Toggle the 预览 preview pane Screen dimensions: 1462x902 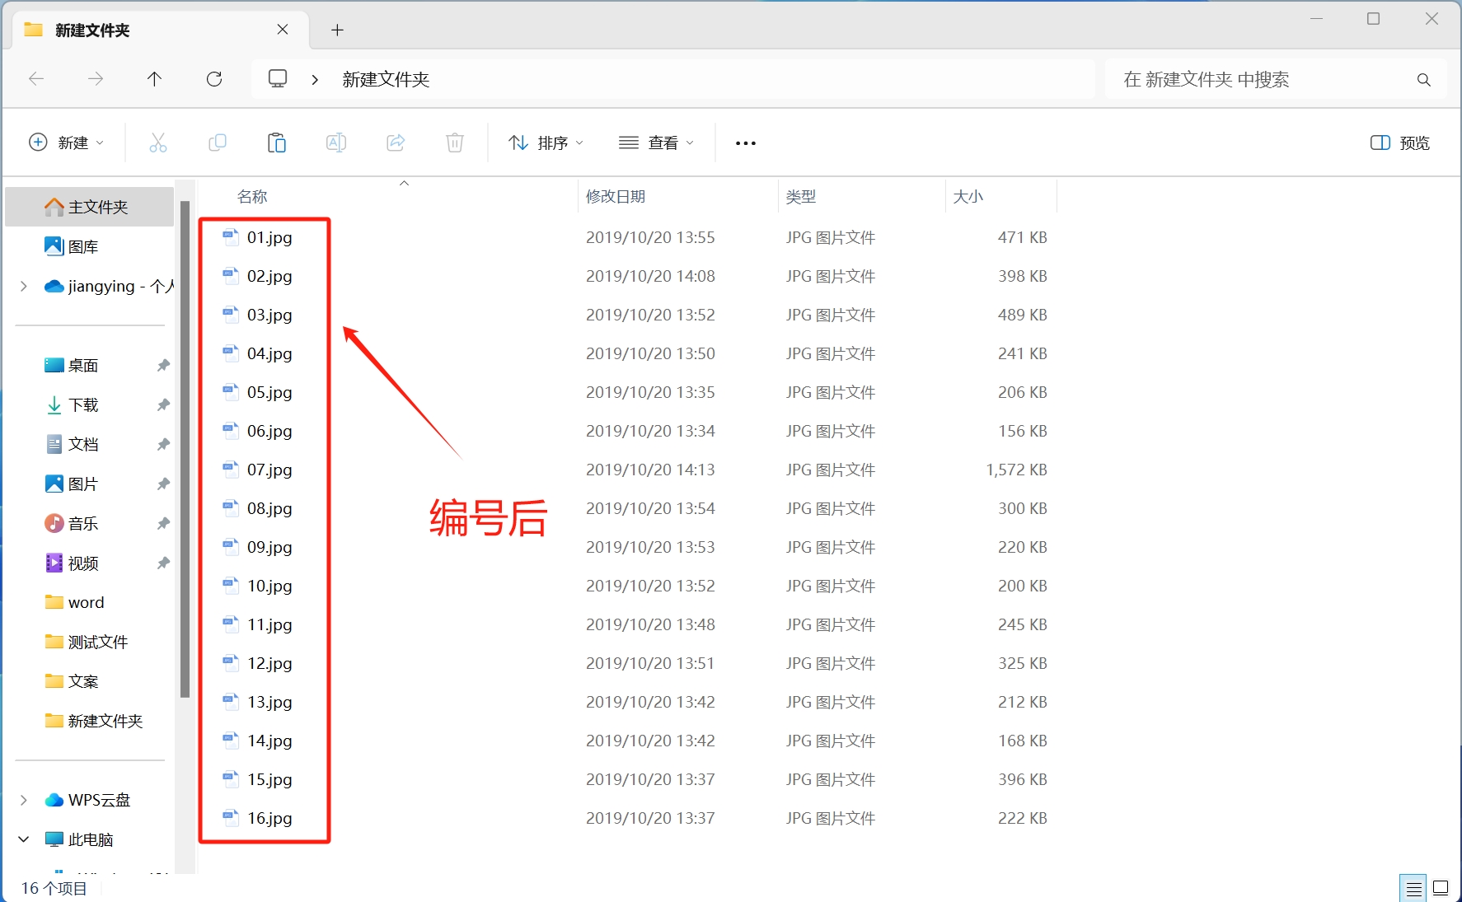[1399, 142]
